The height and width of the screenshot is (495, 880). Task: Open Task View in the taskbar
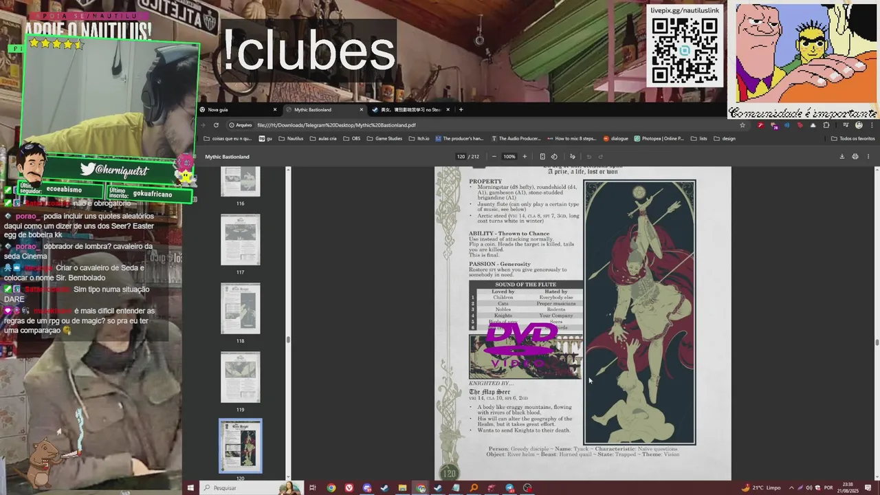(x=312, y=488)
